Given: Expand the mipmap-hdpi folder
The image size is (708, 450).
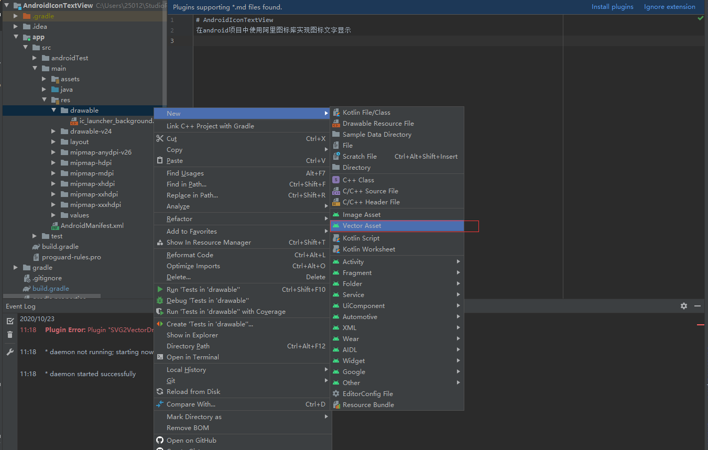Looking at the screenshot, I should [53, 163].
